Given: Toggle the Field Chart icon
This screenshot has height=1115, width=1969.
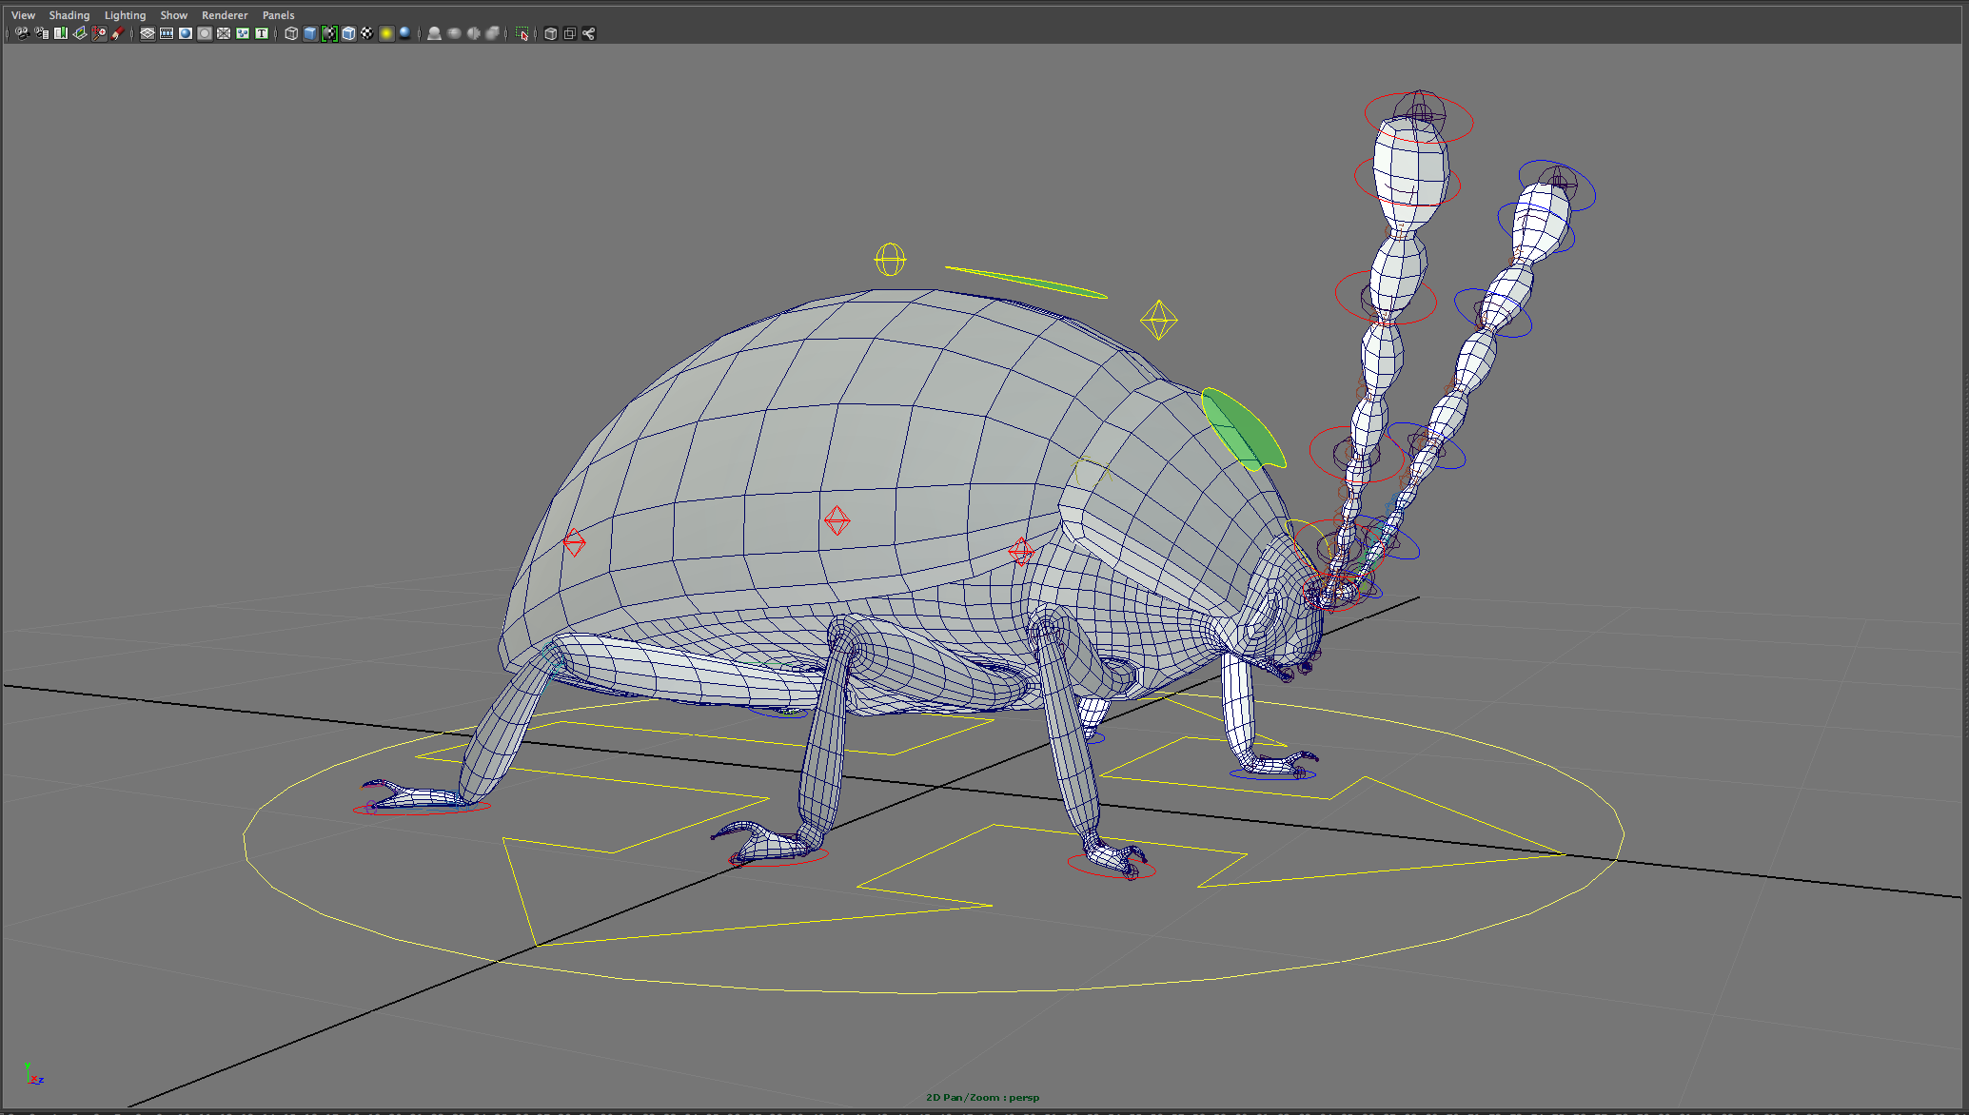Looking at the screenshot, I should tap(224, 33).
